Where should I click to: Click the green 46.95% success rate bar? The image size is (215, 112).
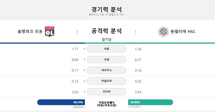pyautogui.click(x=150, y=102)
